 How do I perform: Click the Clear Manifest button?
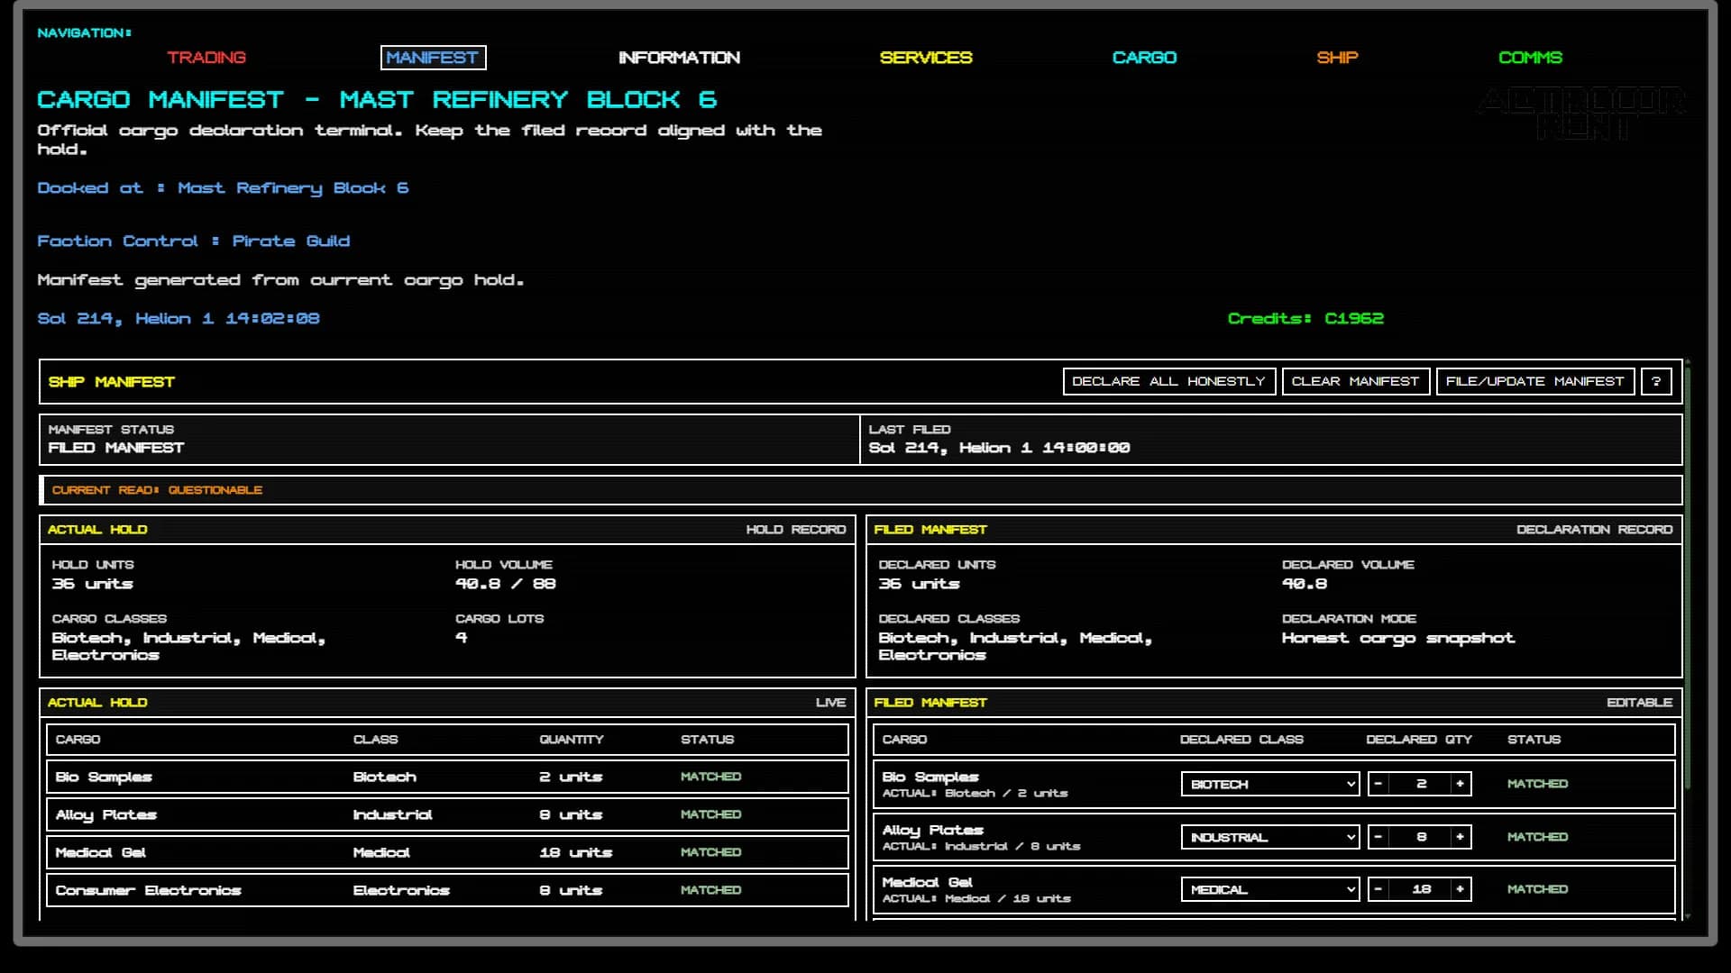coord(1355,381)
